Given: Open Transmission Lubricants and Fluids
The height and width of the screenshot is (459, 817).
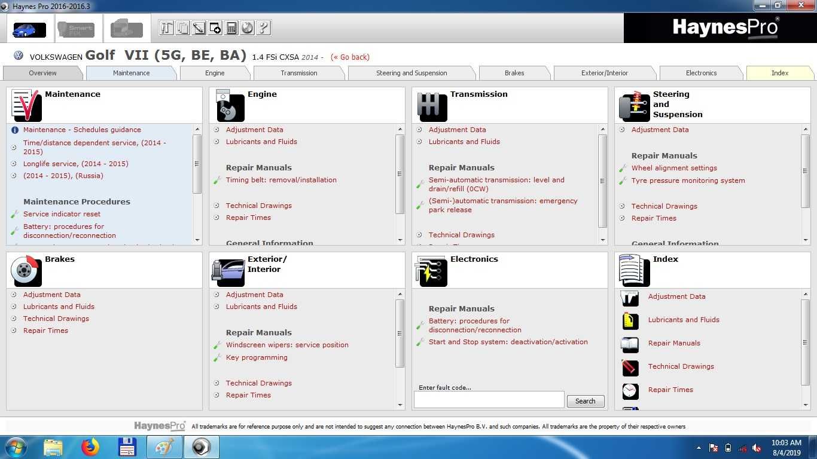Looking at the screenshot, I should click(x=464, y=142).
